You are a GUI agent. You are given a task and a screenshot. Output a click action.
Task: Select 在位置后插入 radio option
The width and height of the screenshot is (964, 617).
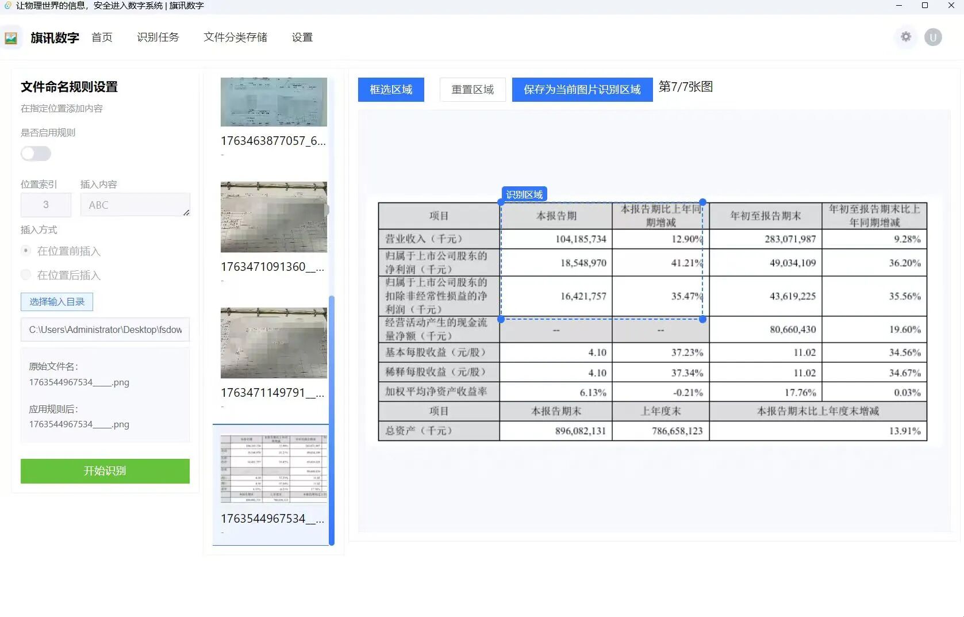point(26,275)
